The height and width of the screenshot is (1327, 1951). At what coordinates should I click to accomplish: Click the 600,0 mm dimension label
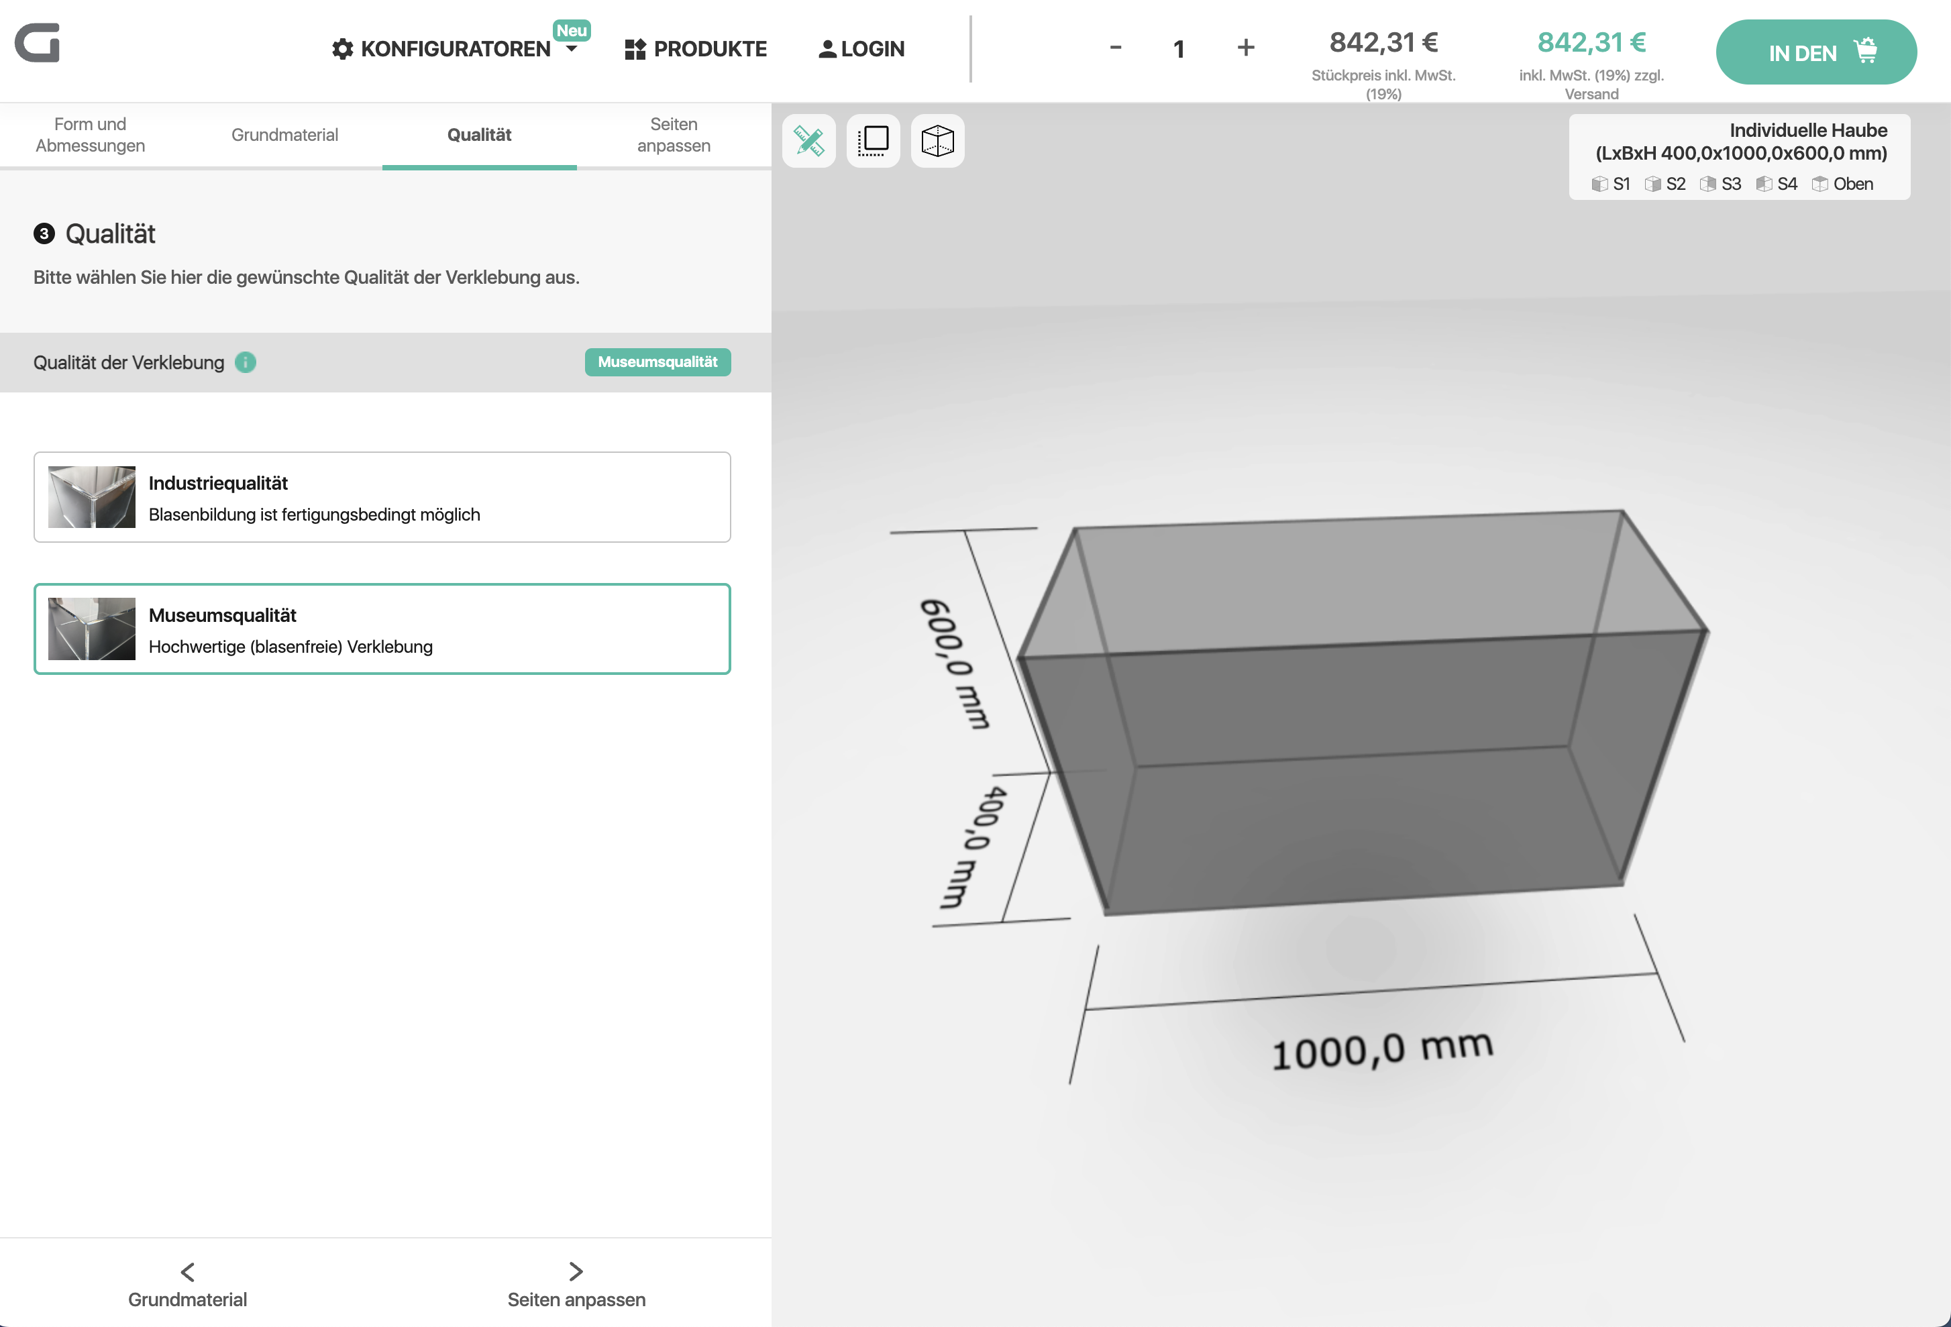(955, 663)
